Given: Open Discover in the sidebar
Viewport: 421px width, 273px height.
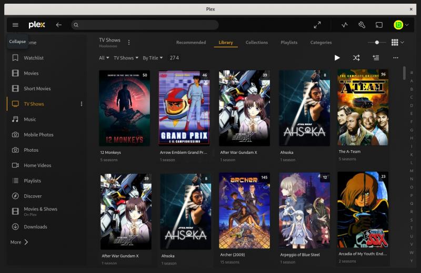Looking at the screenshot, I should pos(33,196).
